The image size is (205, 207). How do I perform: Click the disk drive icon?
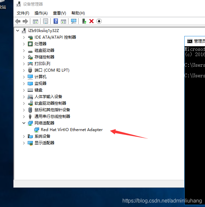(x=30, y=51)
